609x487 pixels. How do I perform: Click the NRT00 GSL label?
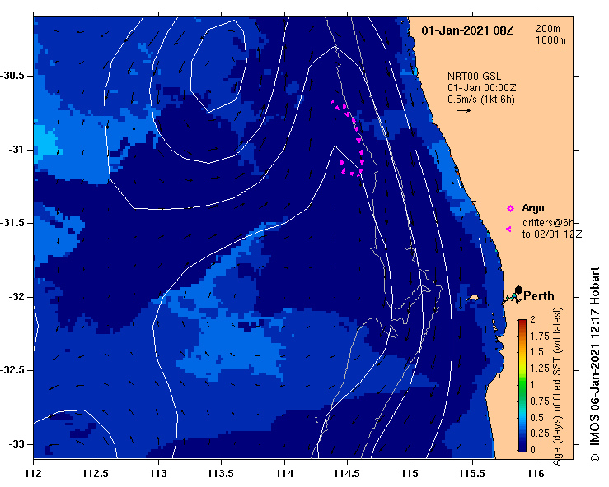pos(474,77)
